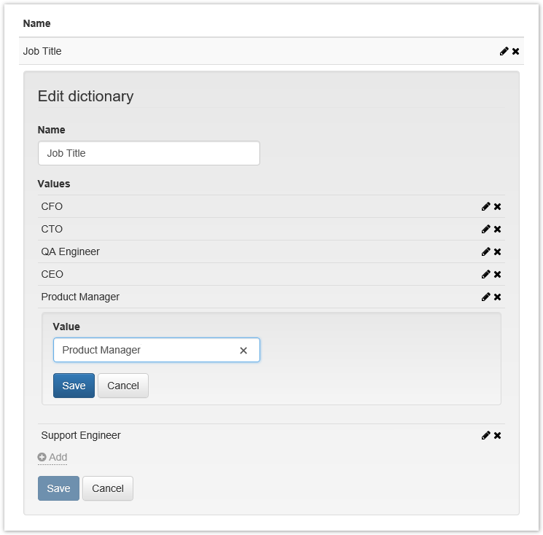This screenshot has width=543, height=535.
Task: Edit the Support Engineer value
Action: click(x=485, y=435)
